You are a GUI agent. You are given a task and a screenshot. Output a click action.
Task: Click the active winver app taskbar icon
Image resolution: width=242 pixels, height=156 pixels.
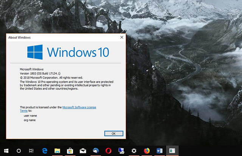tap(172, 151)
